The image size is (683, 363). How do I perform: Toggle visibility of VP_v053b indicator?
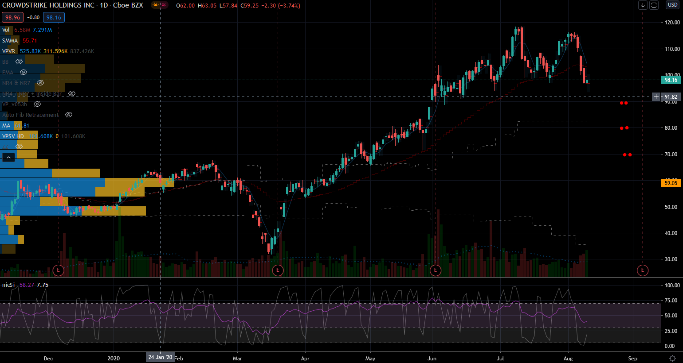37,104
